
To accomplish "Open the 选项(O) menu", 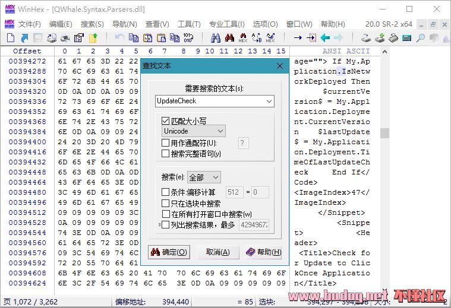I will (x=265, y=24).
